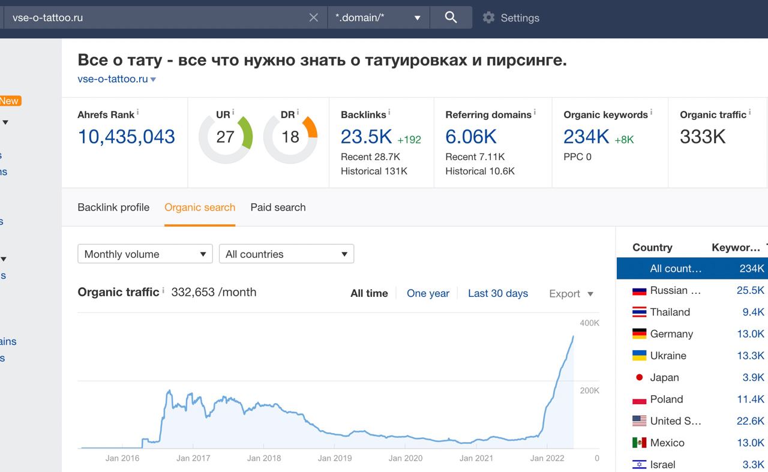Click Ukraine's 13.3K keywords value
The width and height of the screenshot is (768, 472).
[751, 356]
